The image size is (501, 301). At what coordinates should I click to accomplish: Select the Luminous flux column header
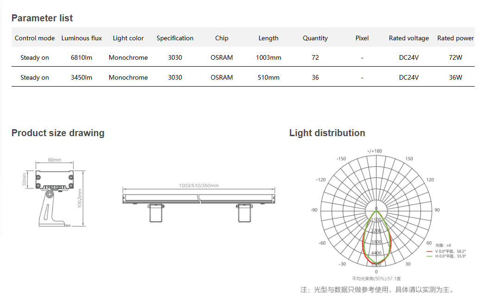(x=81, y=38)
